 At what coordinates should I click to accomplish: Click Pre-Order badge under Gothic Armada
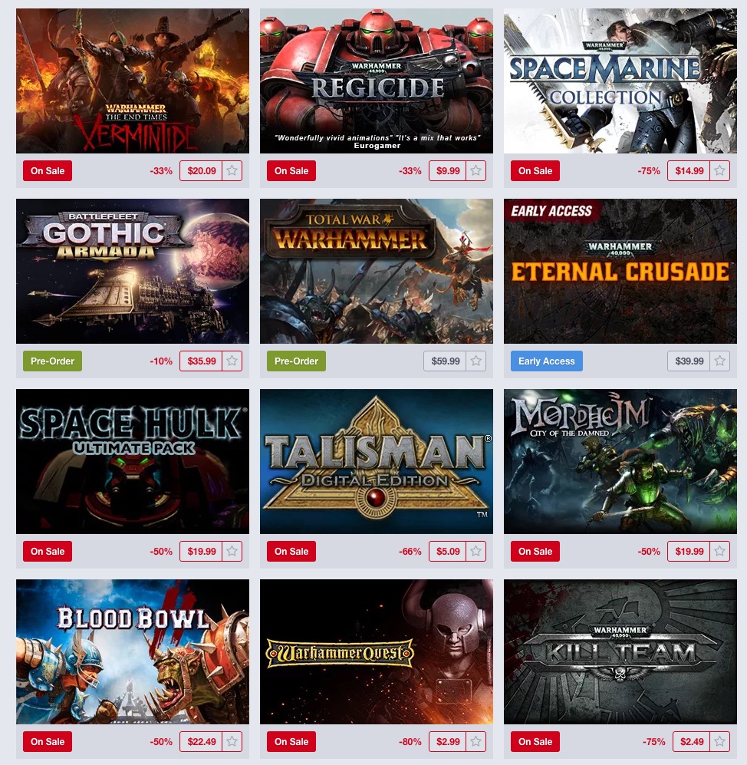pyautogui.click(x=52, y=361)
